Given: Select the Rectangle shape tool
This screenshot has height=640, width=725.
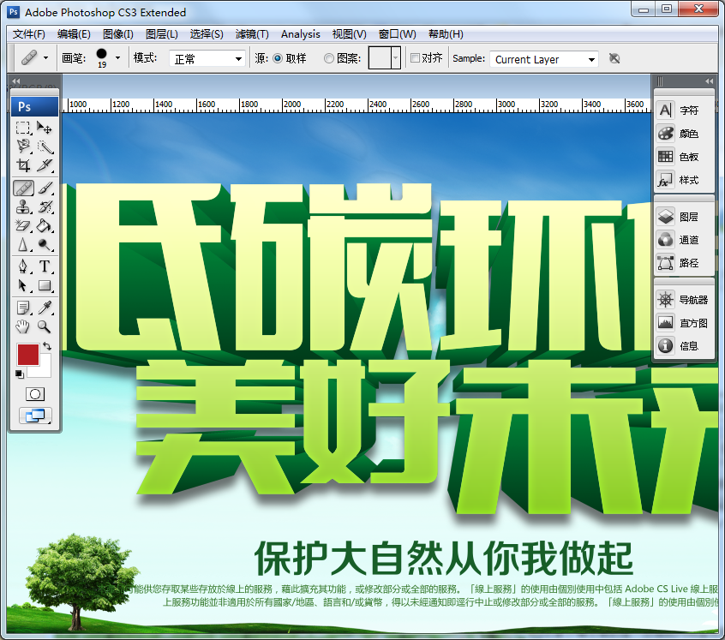Looking at the screenshot, I should coord(45,285).
